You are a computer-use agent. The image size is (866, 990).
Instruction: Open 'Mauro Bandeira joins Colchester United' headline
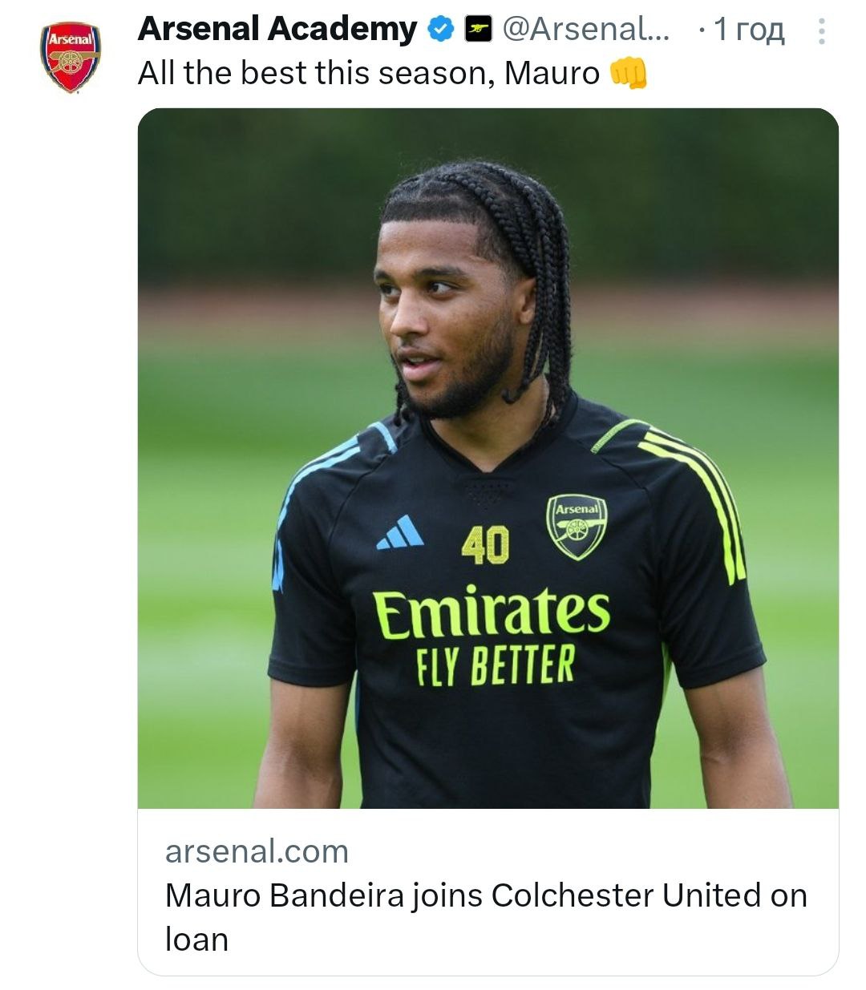point(485,895)
